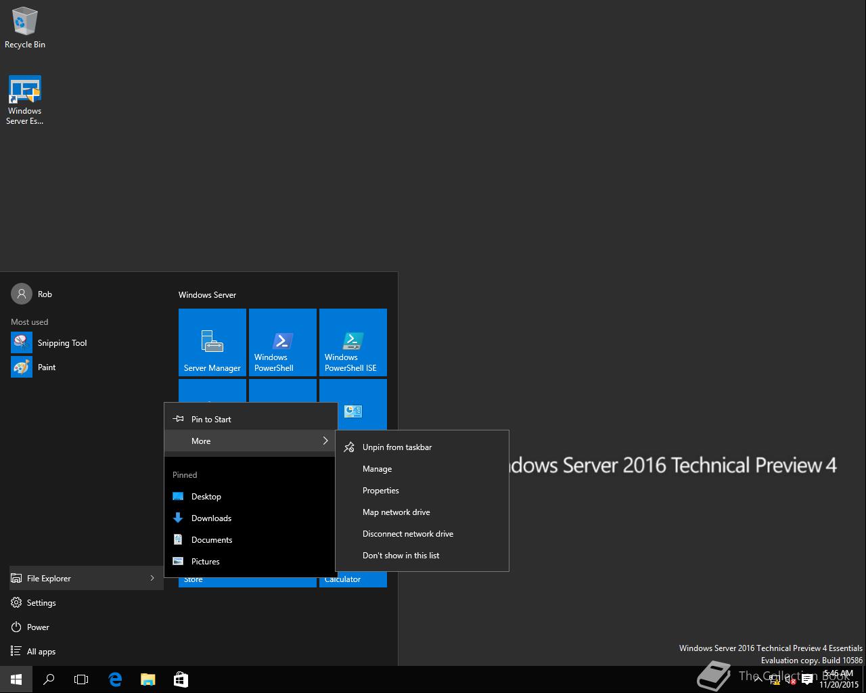Image resolution: width=866 pixels, height=693 pixels.
Task: Open pinned Pictures folder
Action: pyautogui.click(x=251, y=562)
